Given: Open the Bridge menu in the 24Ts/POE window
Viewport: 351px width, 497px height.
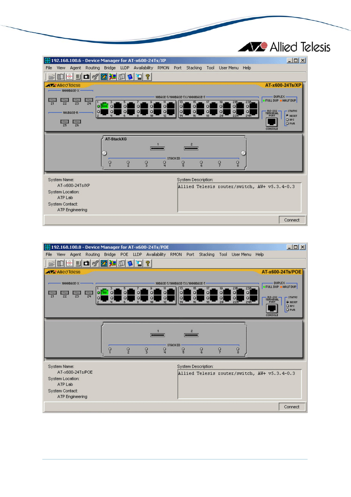Looking at the screenshot, I should [110, 254].
